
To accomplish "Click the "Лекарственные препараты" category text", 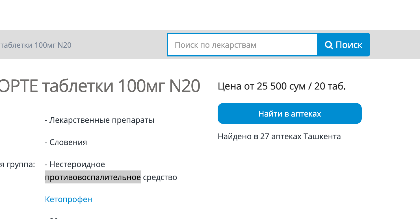I will pyautogui.click(x=102, y=120).
